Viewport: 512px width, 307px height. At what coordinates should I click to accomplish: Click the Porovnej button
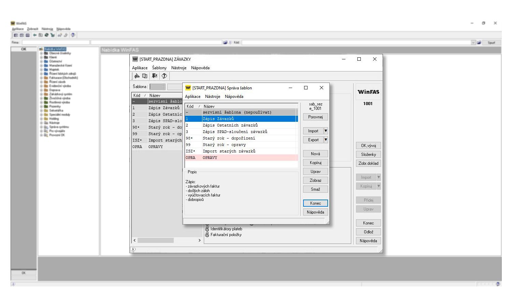[315, 117]
